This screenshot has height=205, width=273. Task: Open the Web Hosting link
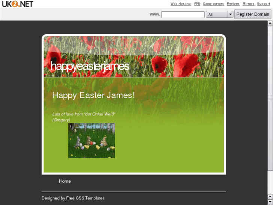click(181, 4)
